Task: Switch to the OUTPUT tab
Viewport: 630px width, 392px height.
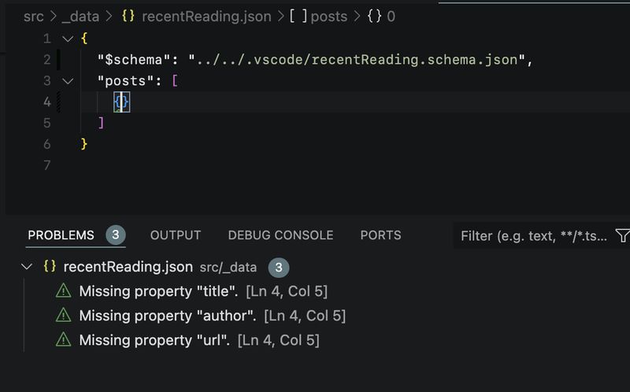Action: coord(176,235)
